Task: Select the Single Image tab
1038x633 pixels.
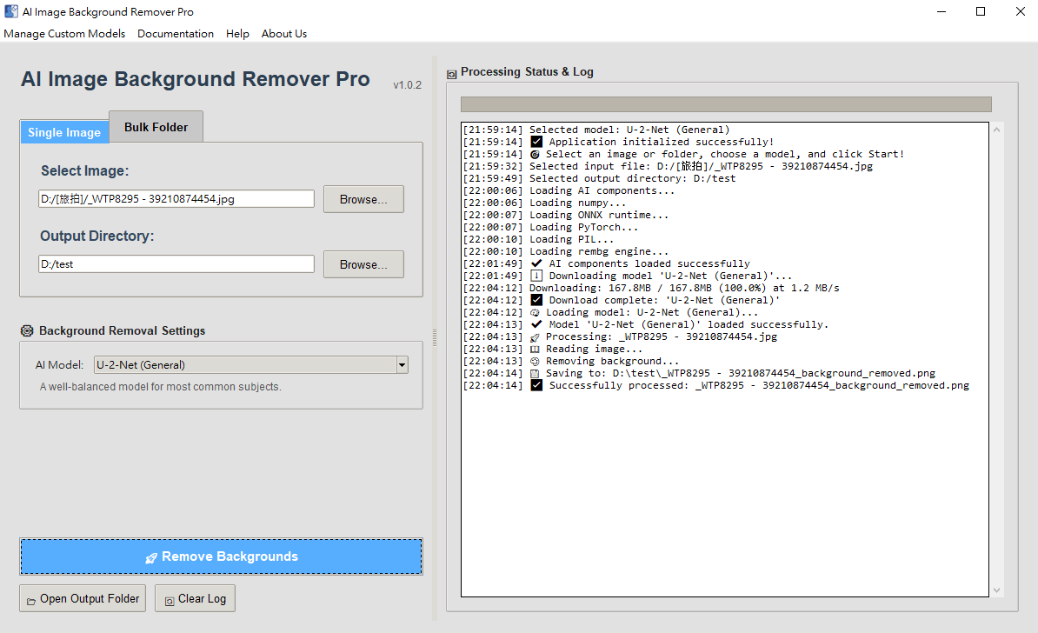Action: pos(63,132)
